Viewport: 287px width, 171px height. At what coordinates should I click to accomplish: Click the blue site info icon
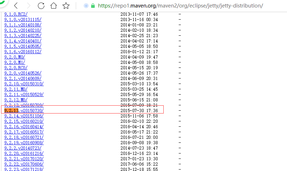point(86,6)
